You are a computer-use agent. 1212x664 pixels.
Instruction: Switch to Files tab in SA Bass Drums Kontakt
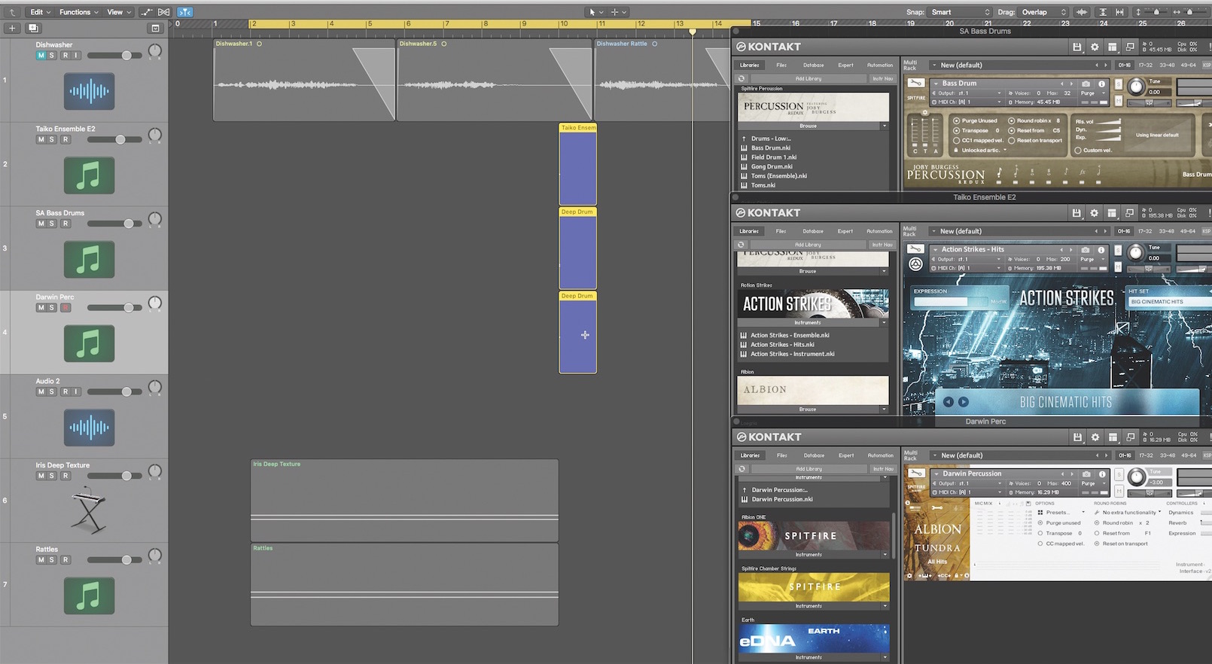coord(781,65)
